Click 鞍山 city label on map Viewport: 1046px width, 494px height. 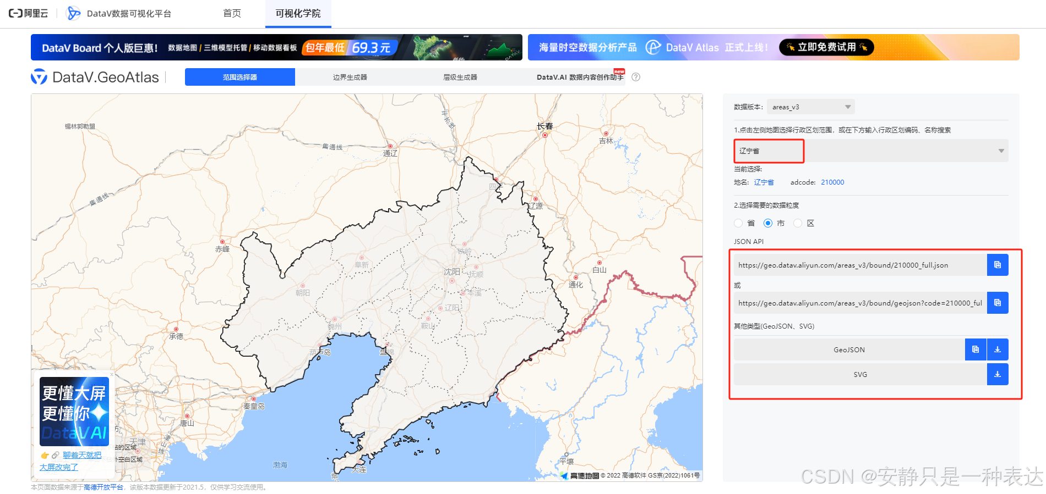[428, 326]
